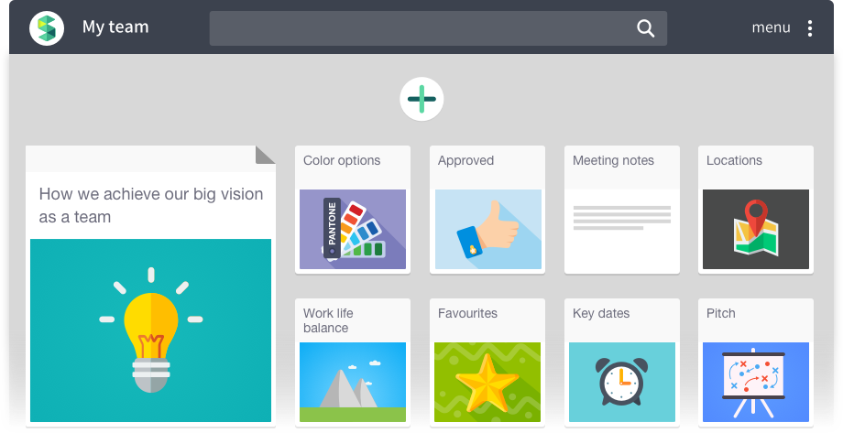Open the alarm clock image in Key dates
The image size is (843, 433).
tap(622, 382)
